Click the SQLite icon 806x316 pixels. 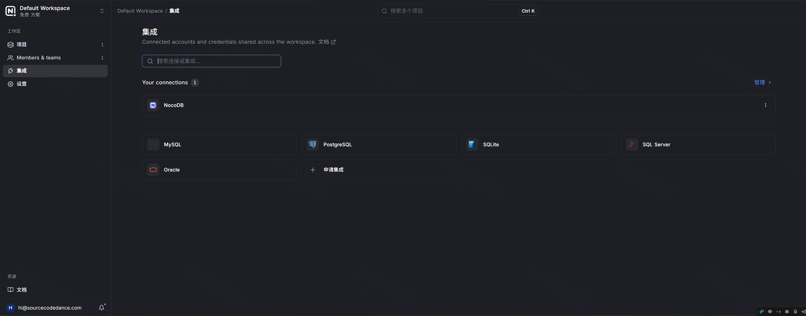click(472, 145)
